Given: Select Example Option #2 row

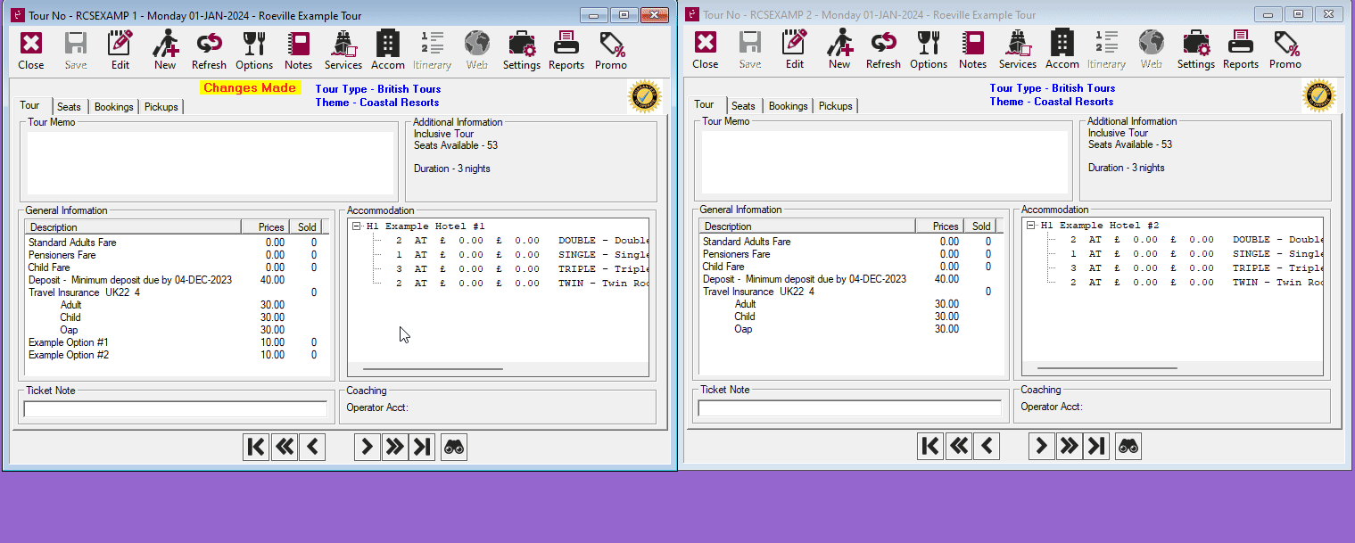Looking at the screenshot, I should click(172, 355).
